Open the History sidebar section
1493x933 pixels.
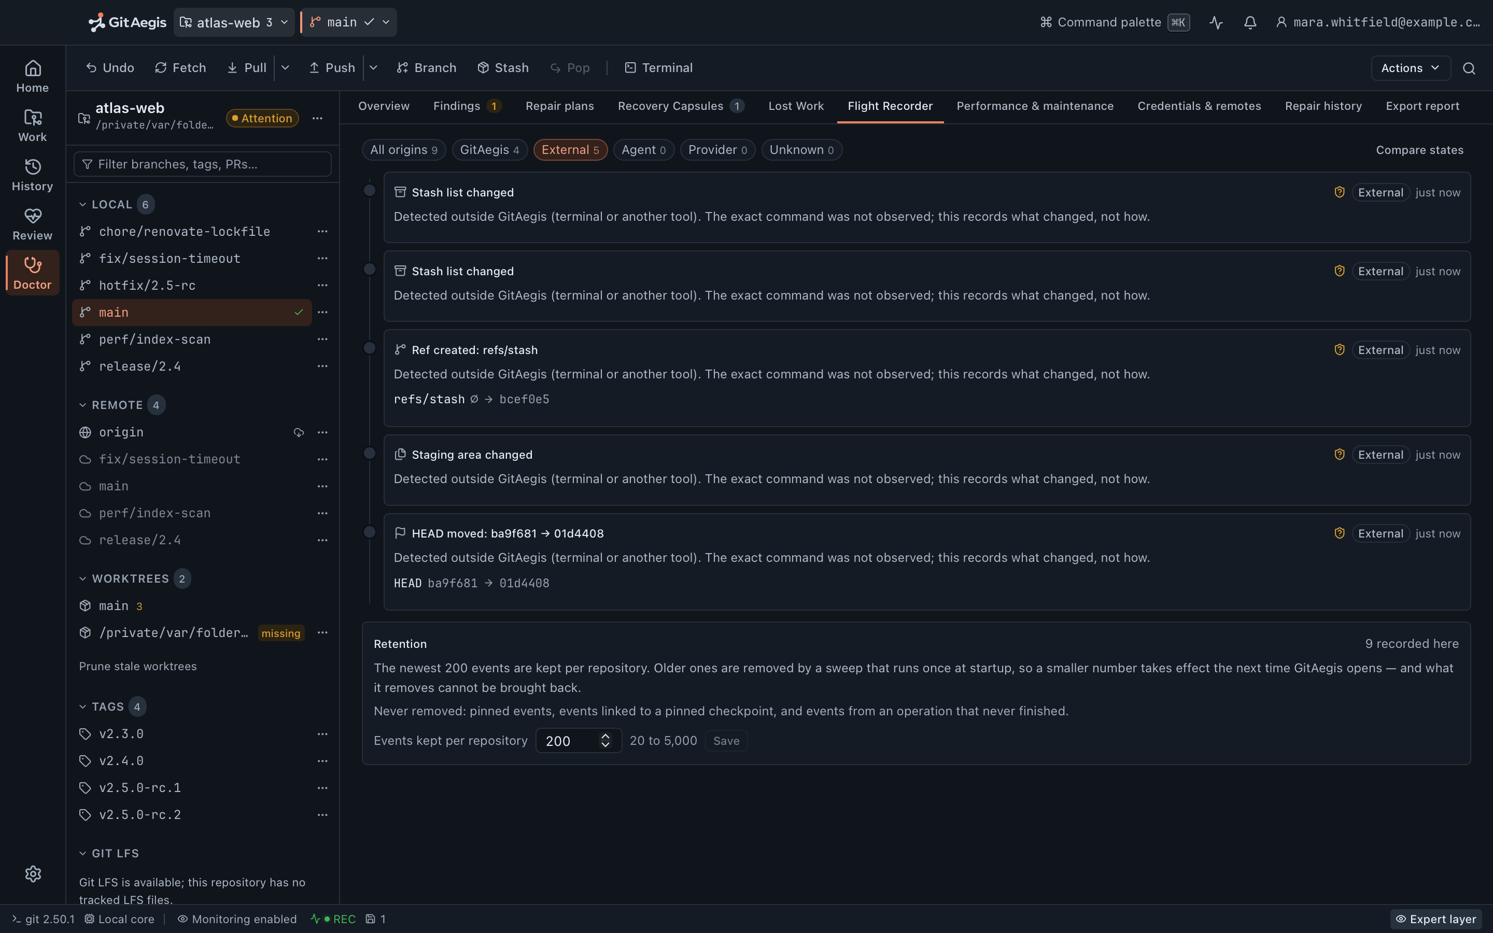[32, 175]
